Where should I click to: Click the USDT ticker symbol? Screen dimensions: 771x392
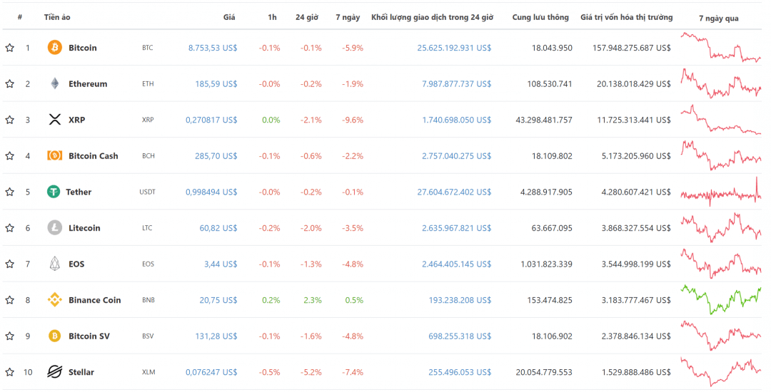[147, 192]
